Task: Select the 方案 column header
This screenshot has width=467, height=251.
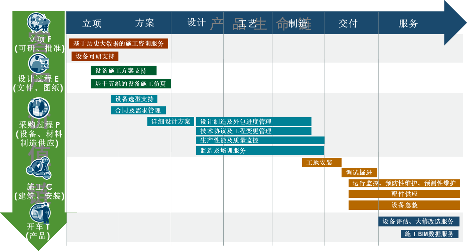Action: (145, 23)
